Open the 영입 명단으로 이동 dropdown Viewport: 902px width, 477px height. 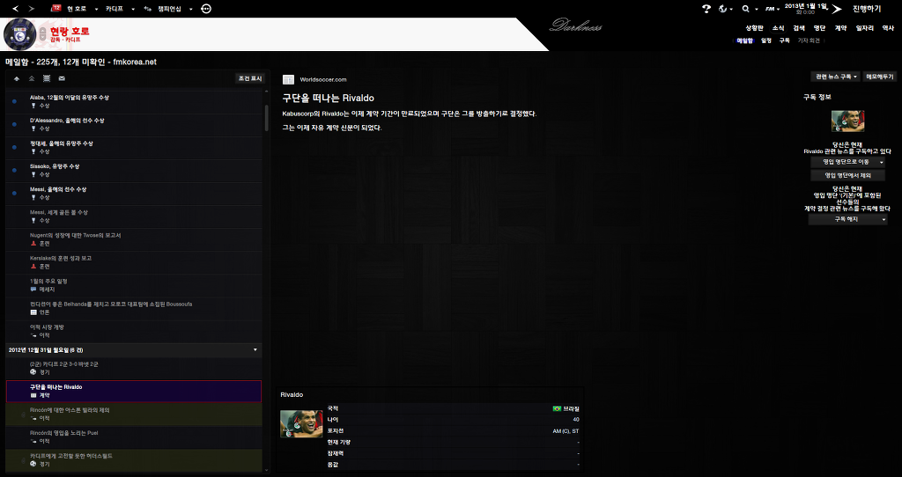pyautogui.click(x=848, y=163)
